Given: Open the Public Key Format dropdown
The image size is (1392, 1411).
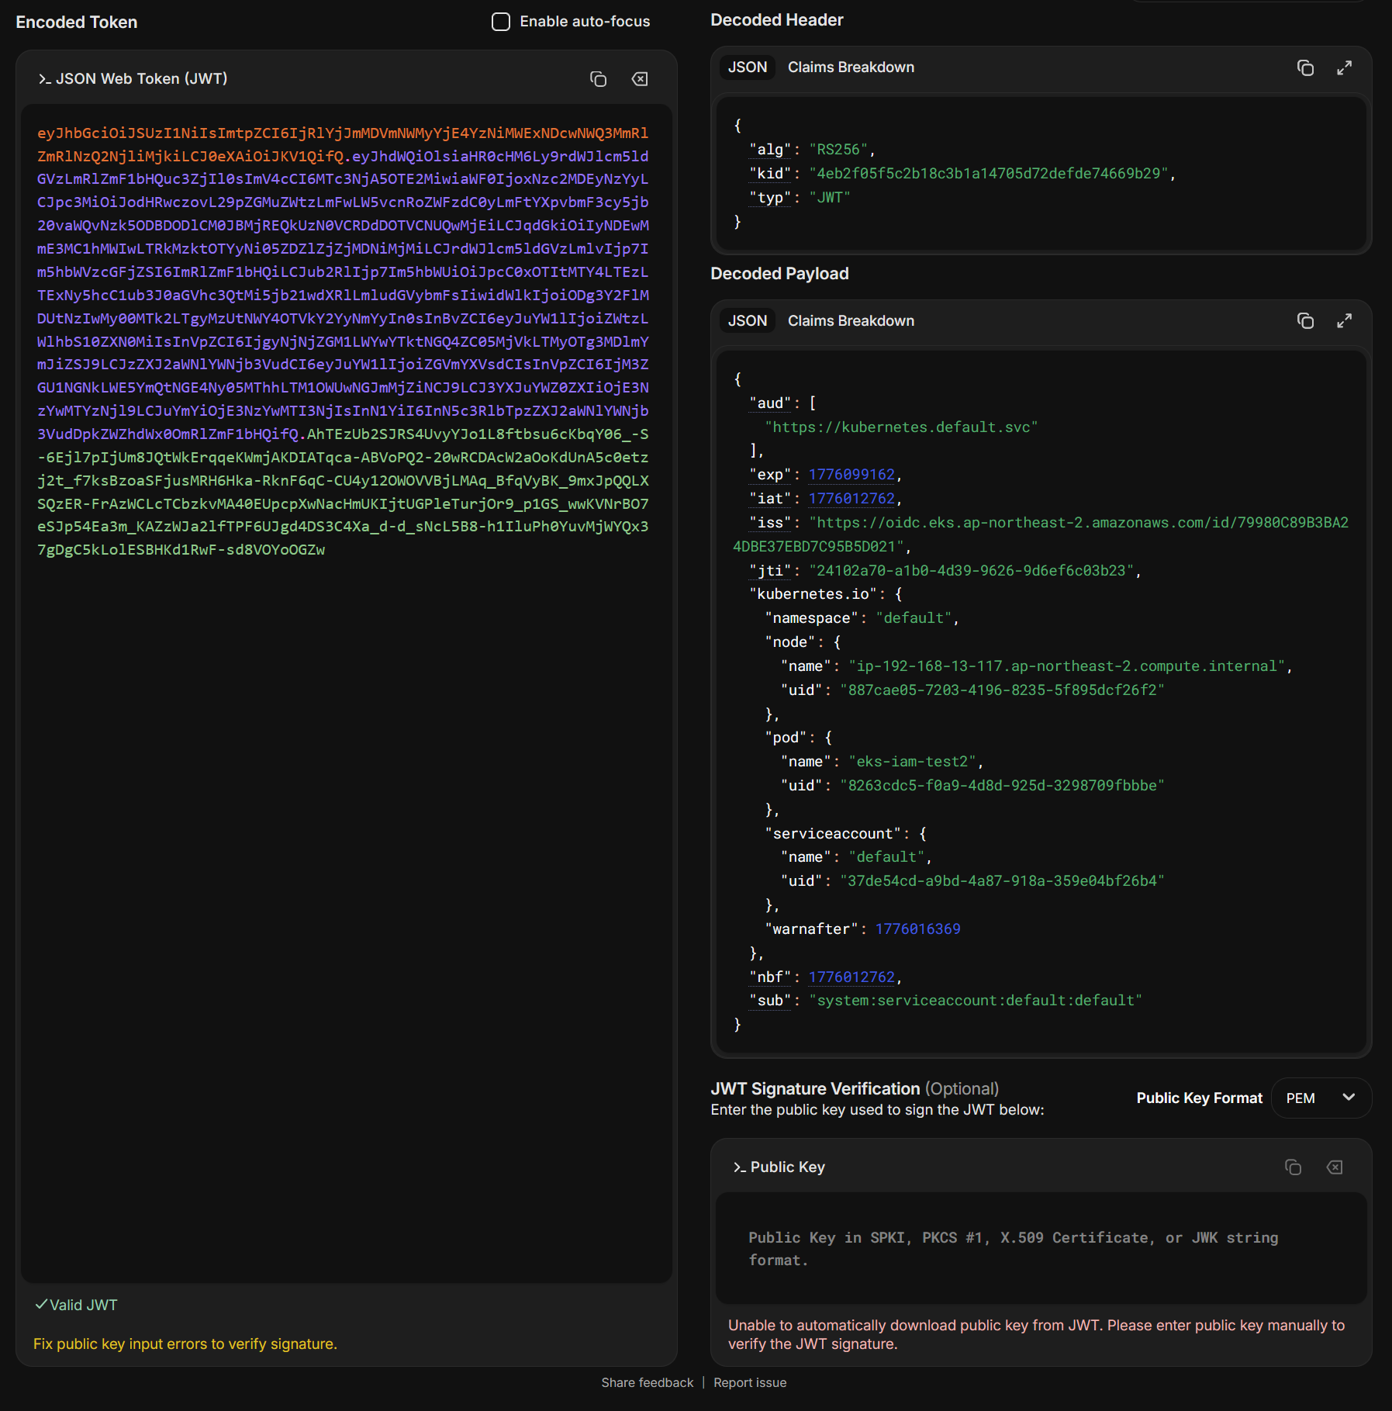Looking at the screenshot, I should tap(1321, 1098).
